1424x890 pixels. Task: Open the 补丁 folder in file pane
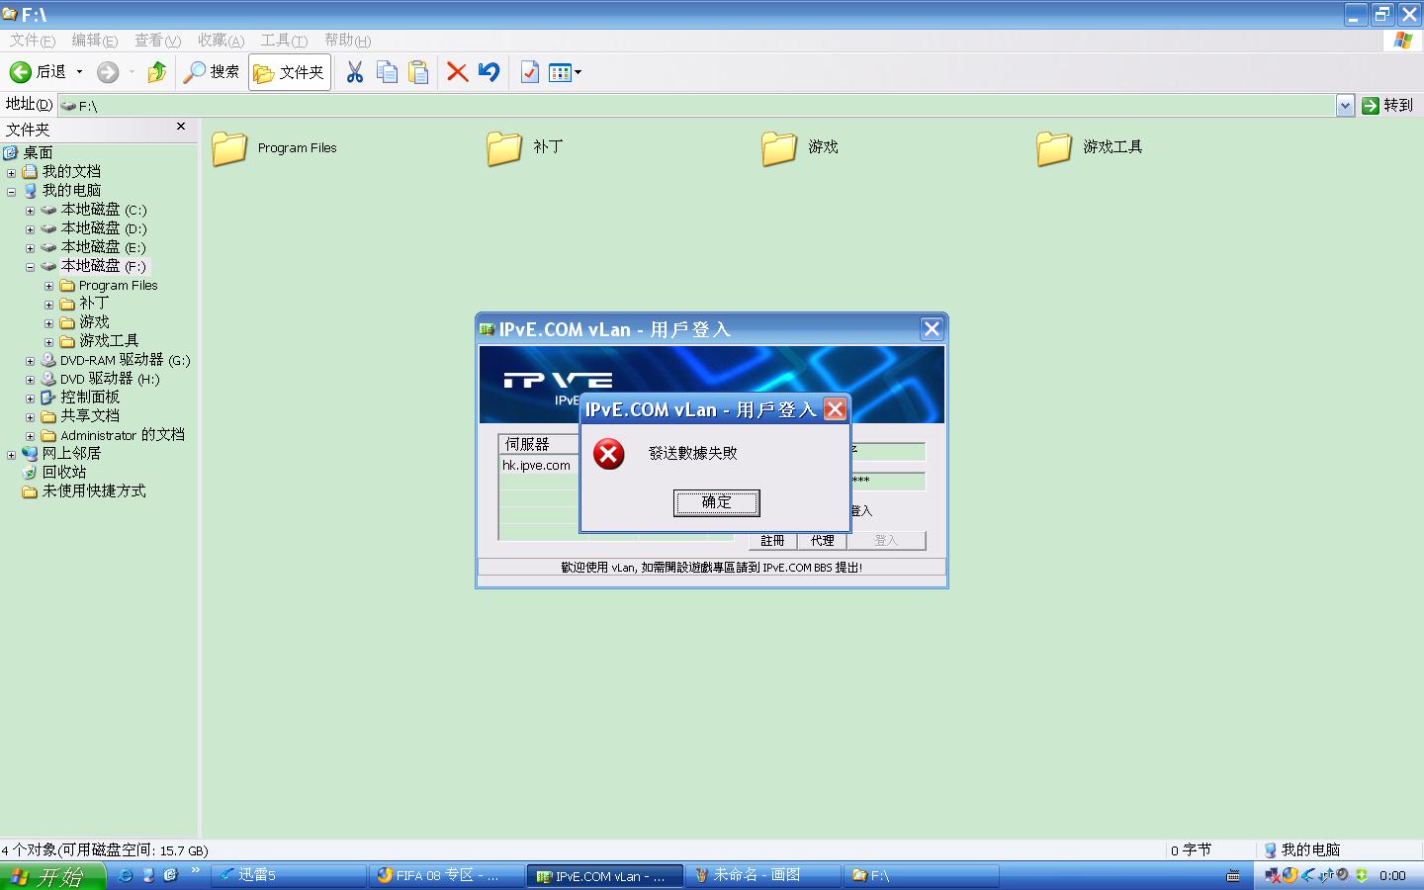(x=504, y=148)
